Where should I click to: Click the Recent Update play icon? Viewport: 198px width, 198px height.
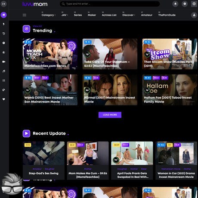26,133
